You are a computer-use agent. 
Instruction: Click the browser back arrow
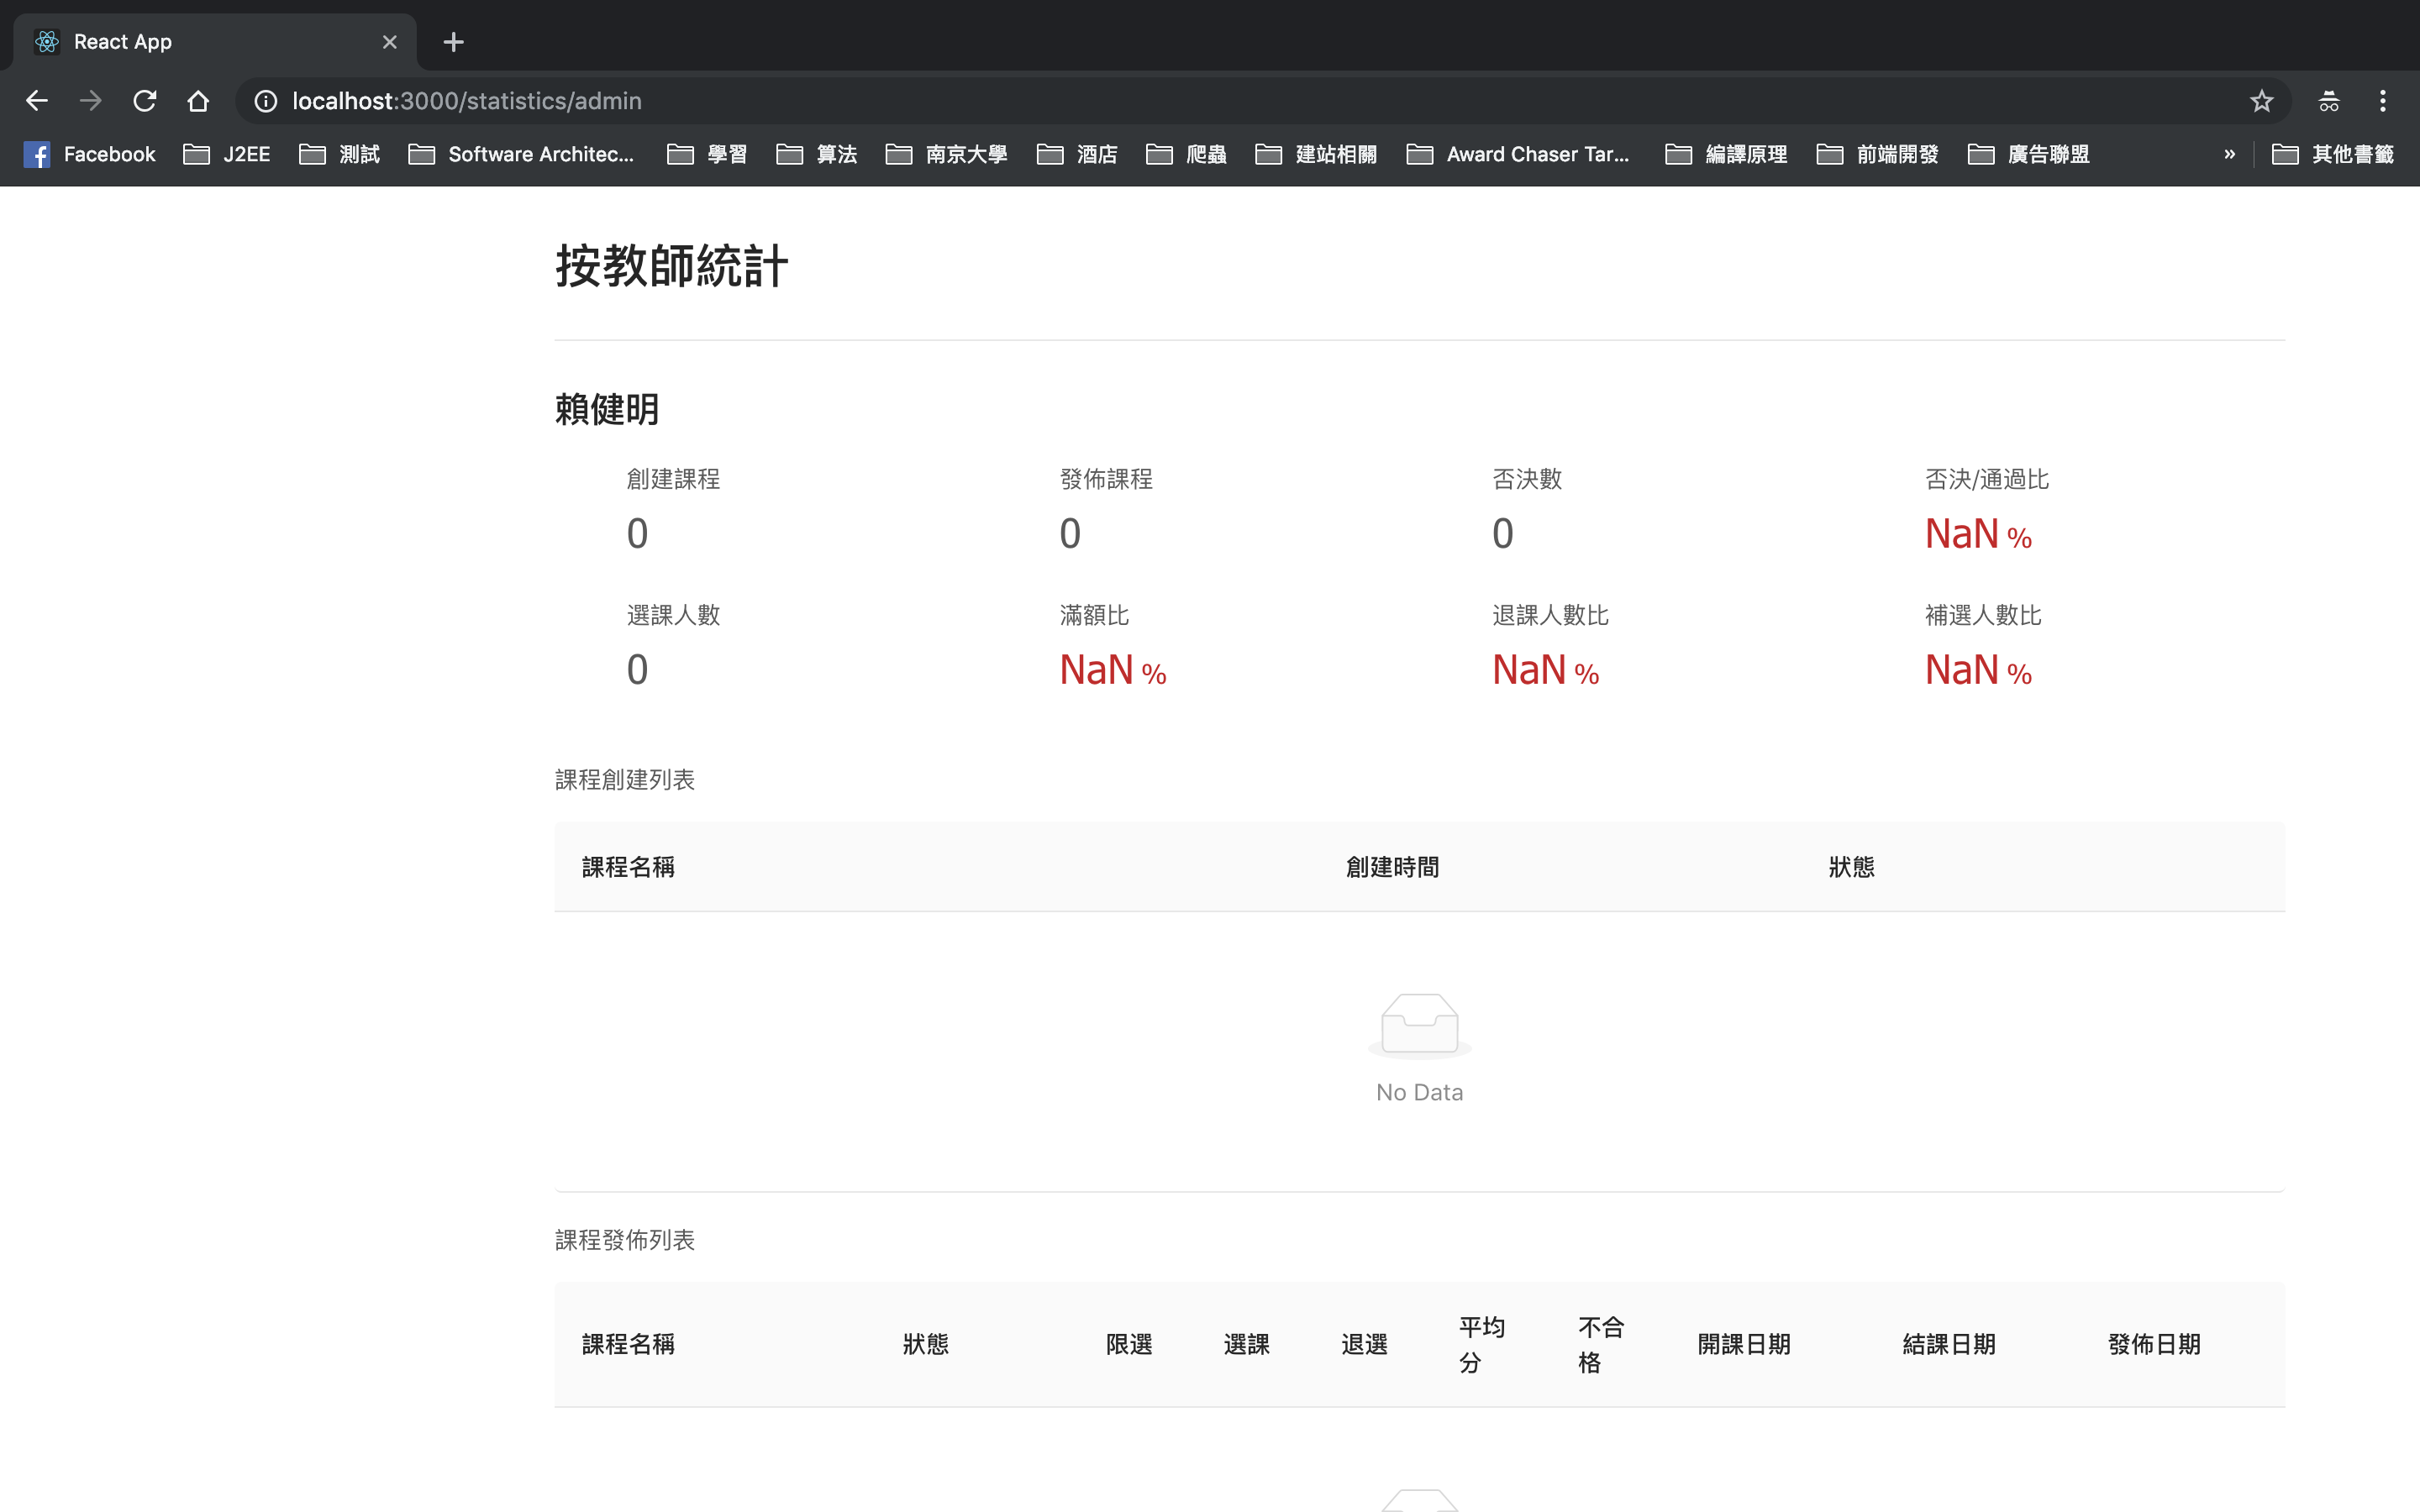pos(37,101)
